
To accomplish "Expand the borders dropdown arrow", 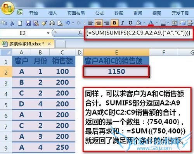I will tap(168, 23).
